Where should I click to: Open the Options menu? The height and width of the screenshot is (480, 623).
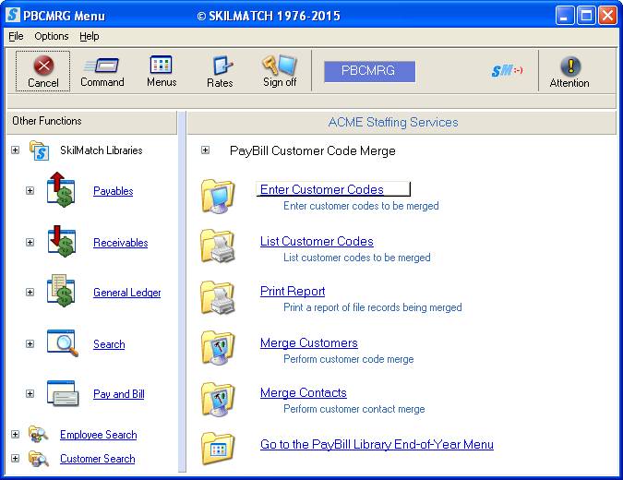click(x=52, y=36)
